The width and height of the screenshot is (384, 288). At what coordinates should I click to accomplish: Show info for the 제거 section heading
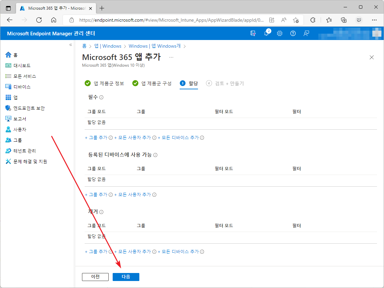click(x=101, y=212)
